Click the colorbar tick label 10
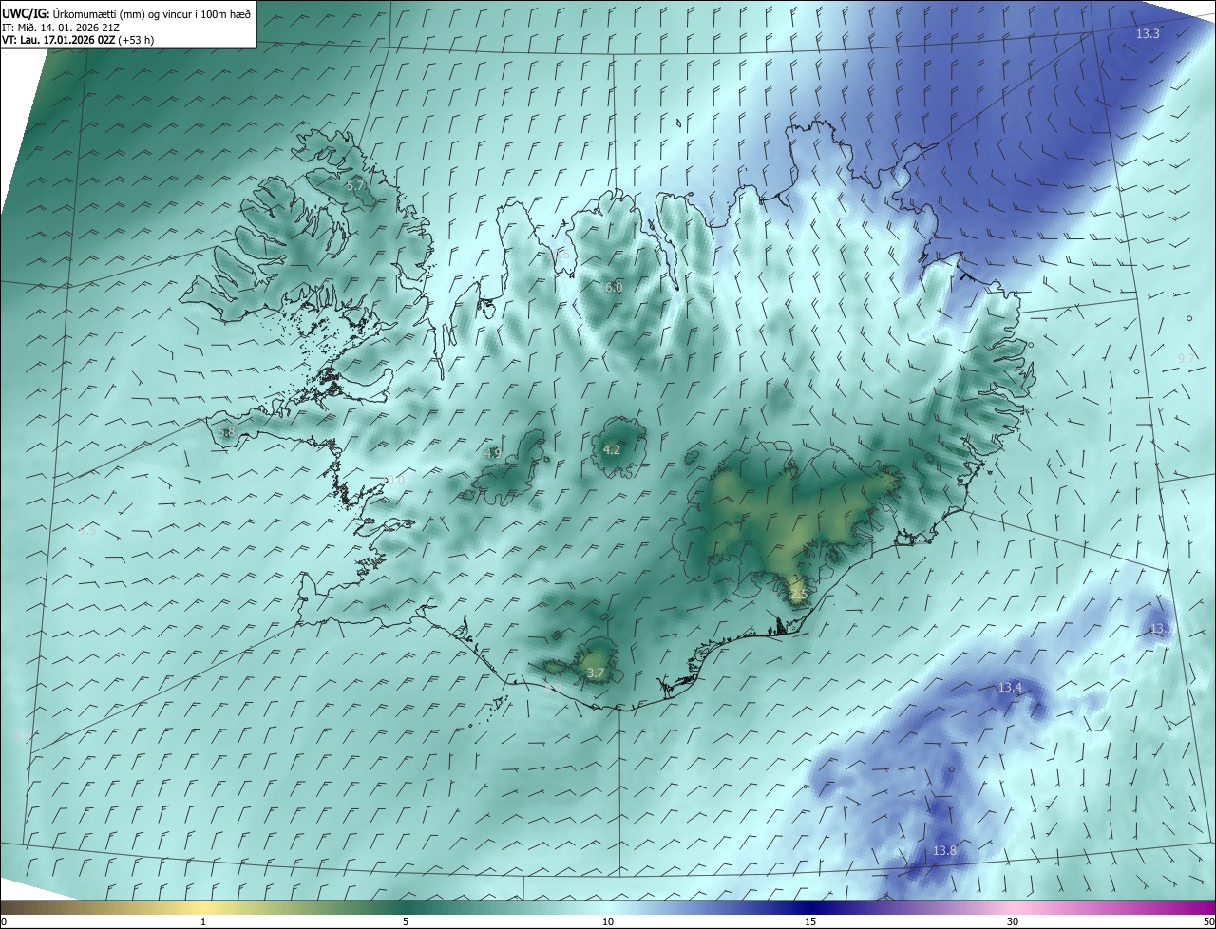 pyautogui.click(x=608, y=921)
